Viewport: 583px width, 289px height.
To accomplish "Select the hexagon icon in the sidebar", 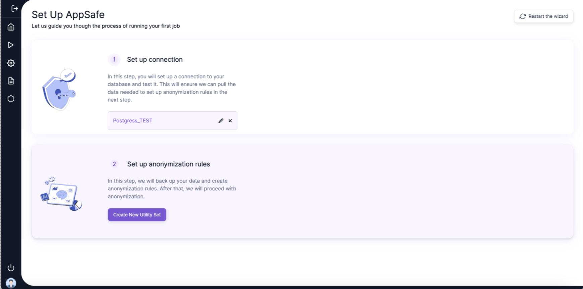I will tap(11, 99).
